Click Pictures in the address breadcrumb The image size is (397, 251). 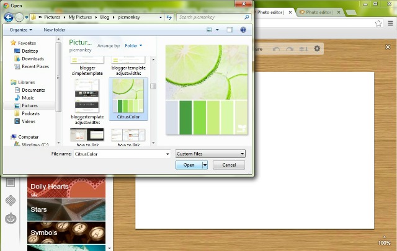(52, 17)
